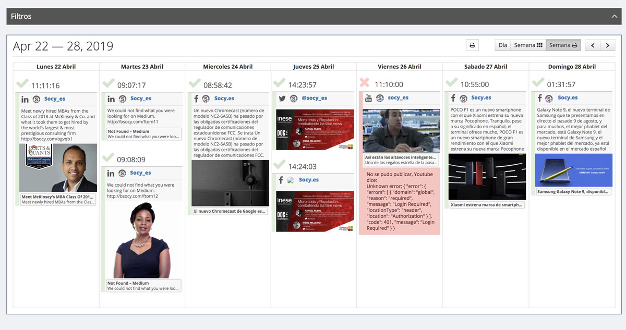This screenshot has width=626, height=330.
Task: Open the socy_es link in the YouTube post
Action: (x=398, y=97)
